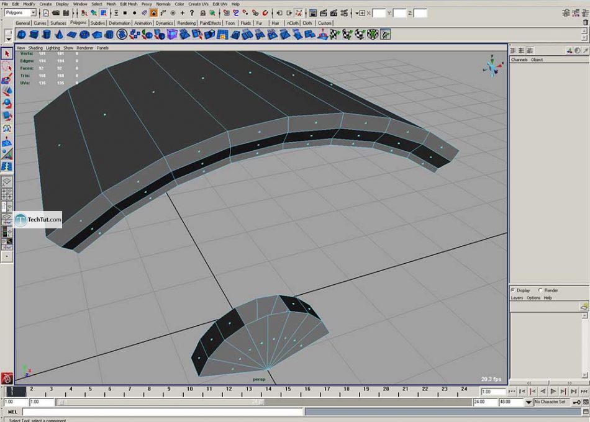Toggle the script editor button at bottom right
Screen dimensions: 590x422
pos(584,412)
